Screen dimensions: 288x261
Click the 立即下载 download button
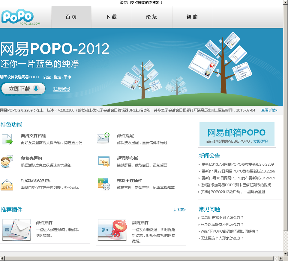(23, 89)
